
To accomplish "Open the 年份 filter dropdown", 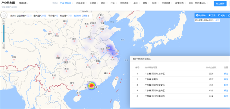I will click(137, 3).
